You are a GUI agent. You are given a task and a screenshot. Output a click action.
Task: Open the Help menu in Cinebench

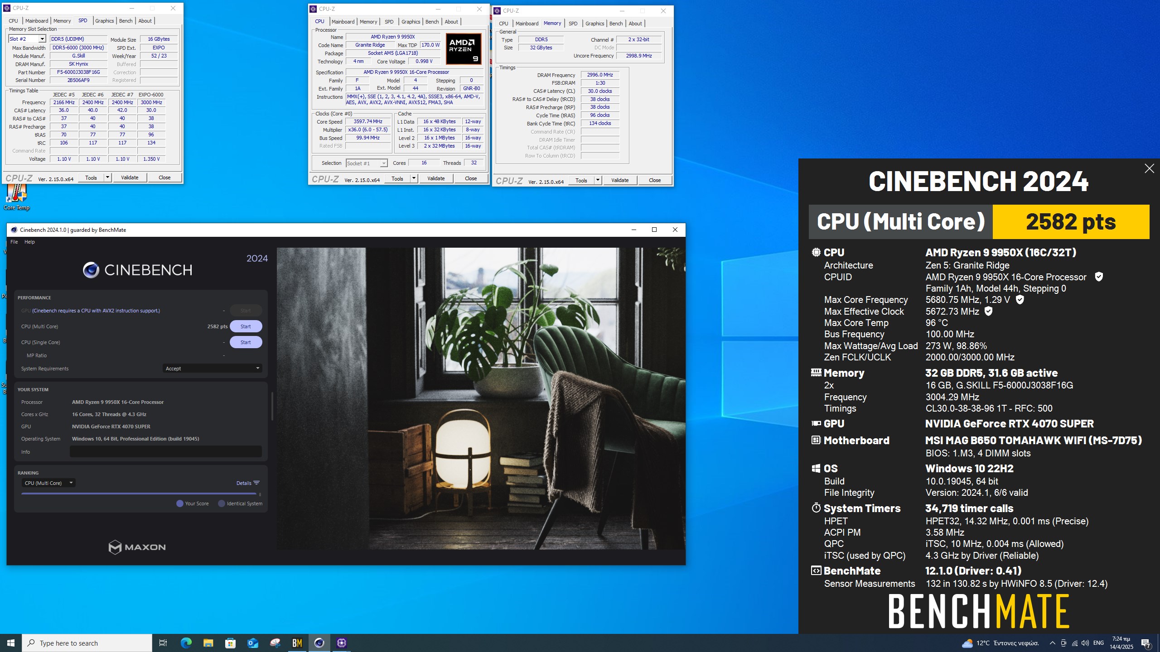coord(29,242)
